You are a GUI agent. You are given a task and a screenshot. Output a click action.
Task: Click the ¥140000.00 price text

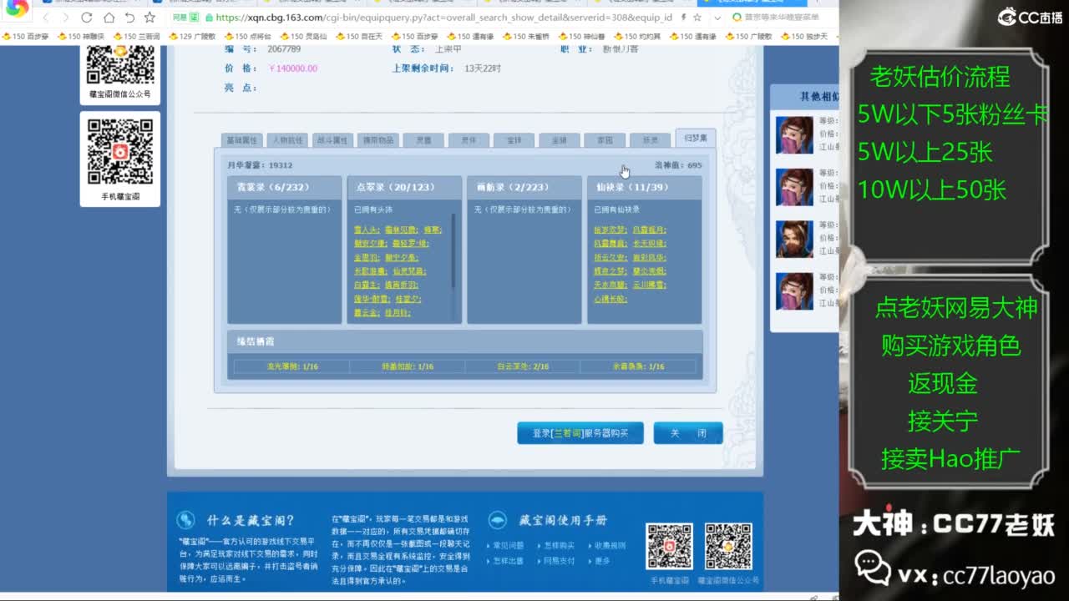click(x=293, y=68)
